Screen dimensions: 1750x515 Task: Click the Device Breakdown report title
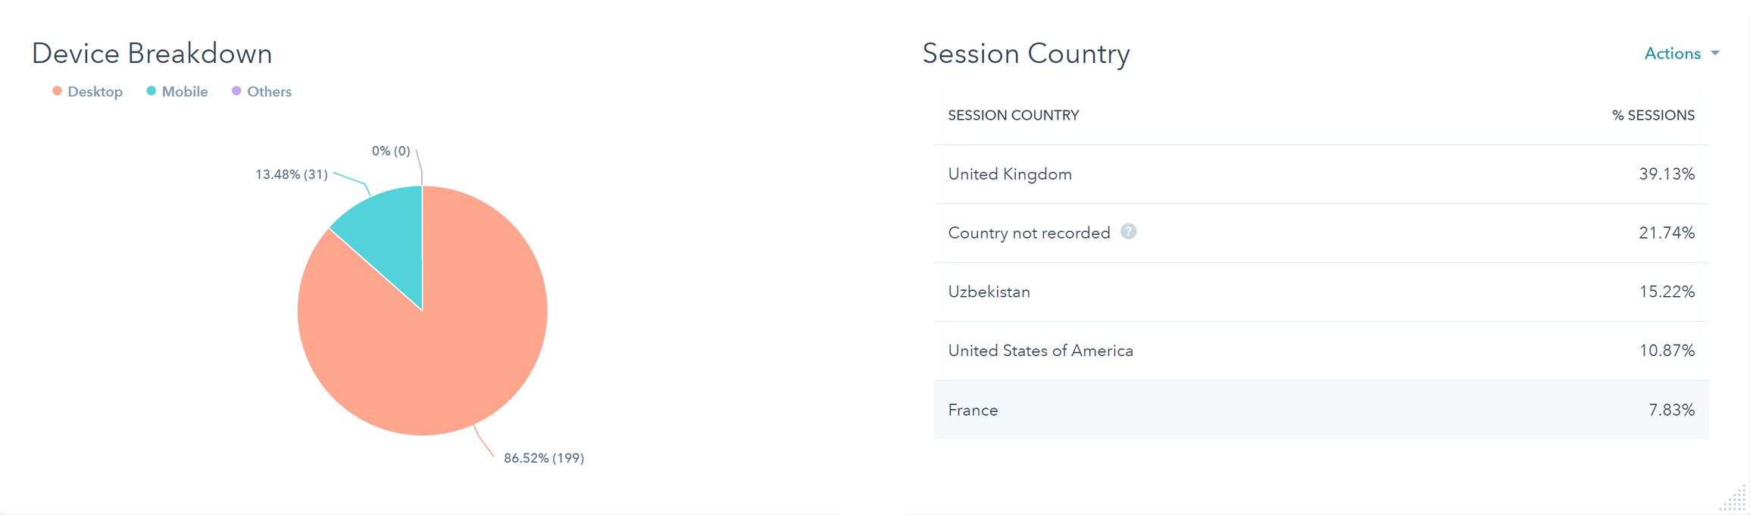pyautogui.click(x=152, y=53)
